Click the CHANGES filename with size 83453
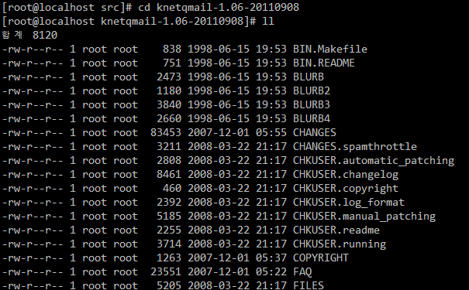 click(315, 132)
